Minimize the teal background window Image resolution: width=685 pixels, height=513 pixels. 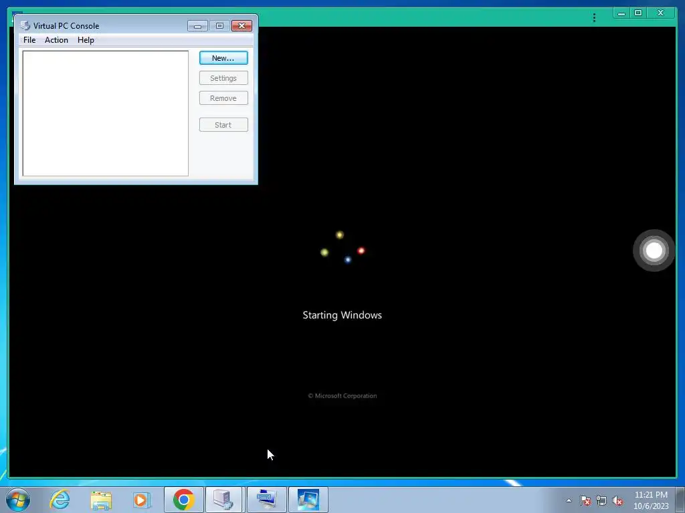621,13
